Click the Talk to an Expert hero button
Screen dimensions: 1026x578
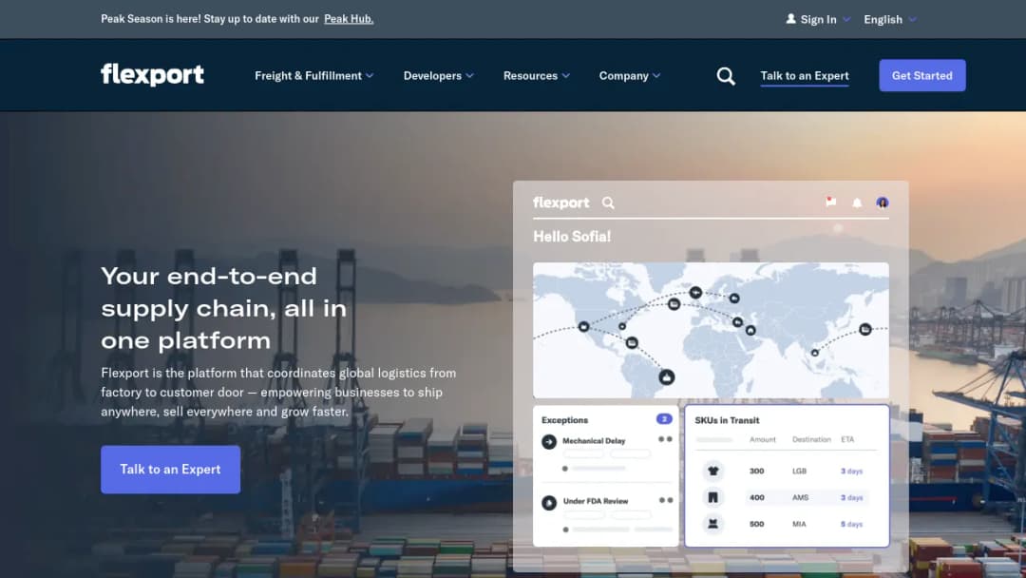170,470
